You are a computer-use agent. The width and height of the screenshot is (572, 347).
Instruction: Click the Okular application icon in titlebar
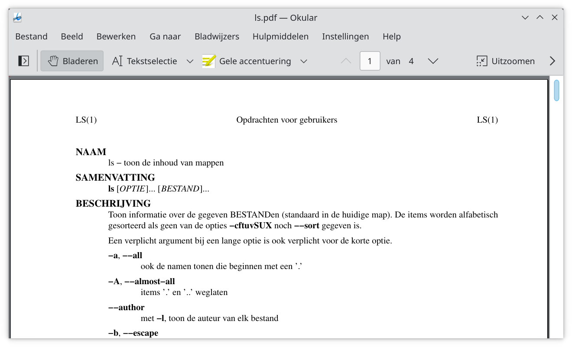[x=17, y=18]
